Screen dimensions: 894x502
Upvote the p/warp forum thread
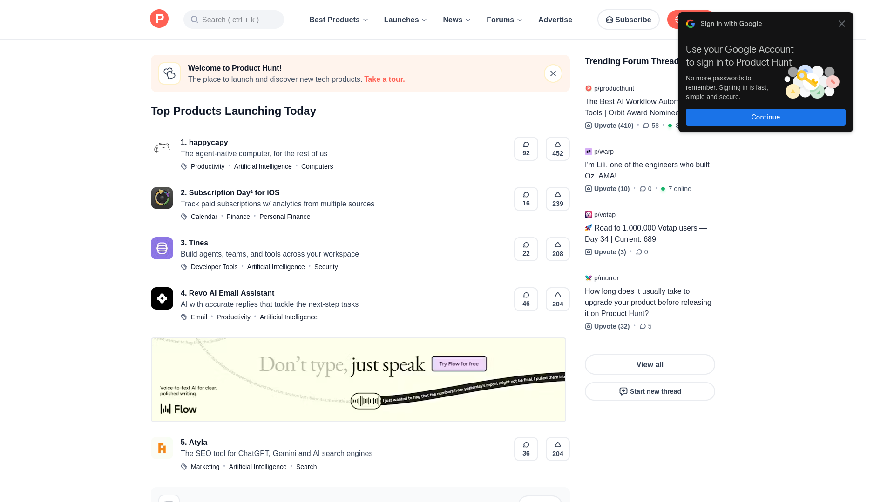607,189
